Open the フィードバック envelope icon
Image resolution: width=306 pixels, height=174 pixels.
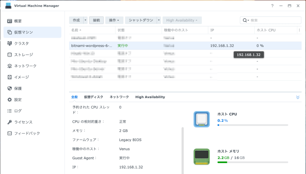[9, 133]
